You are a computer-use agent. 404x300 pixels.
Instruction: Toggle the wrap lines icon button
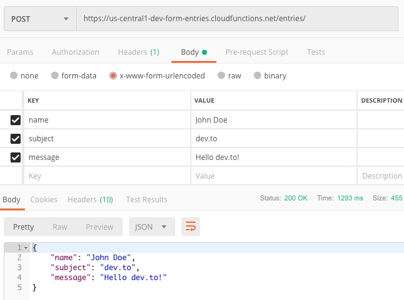191,227
